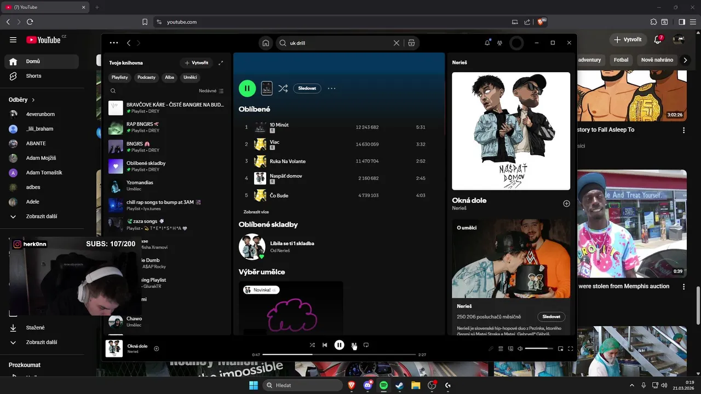Click the playing-track preview icon beside green button
The image size is (701, 394).
coord(267,88)
